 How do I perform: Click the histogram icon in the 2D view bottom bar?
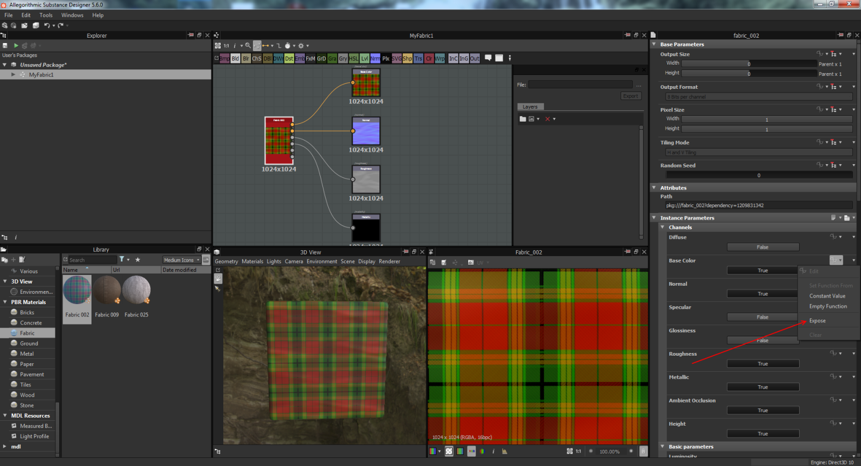(x=504, y=451)
